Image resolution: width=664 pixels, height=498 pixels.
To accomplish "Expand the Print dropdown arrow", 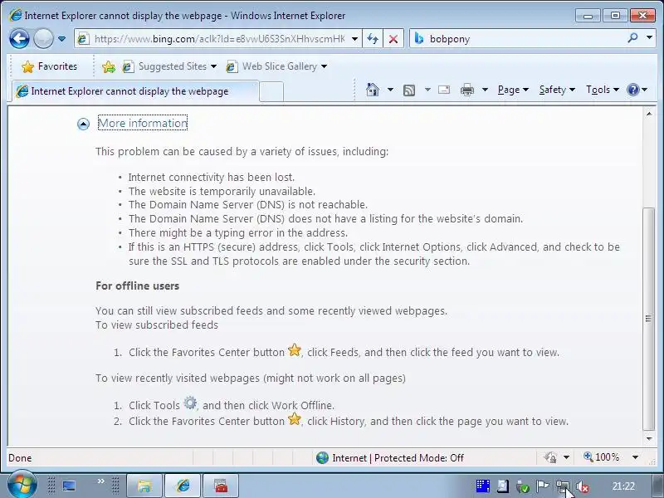I will point(486,90).
